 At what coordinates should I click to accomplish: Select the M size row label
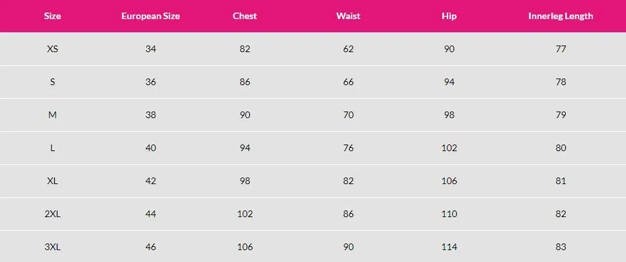pyautogui.click(x=52, y=115)
